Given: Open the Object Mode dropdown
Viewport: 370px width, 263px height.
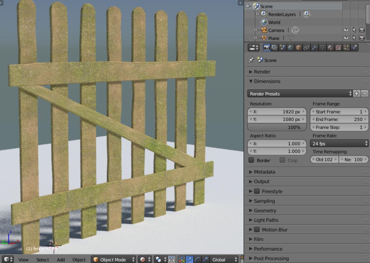Looking at the screenshot, I should [x=113, y=259].
